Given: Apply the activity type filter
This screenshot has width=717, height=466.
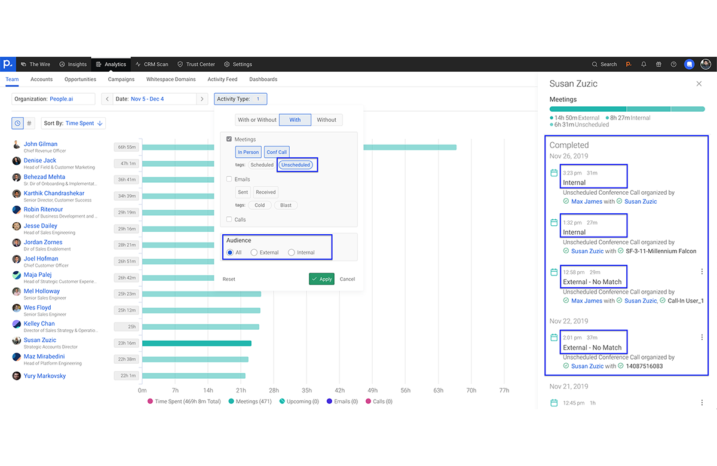Looking at the screenshot, I should pyautogui.click(x=321, y=279).
